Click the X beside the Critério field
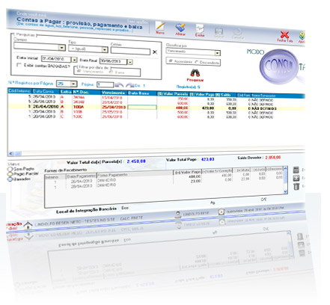 click(155, 52)
